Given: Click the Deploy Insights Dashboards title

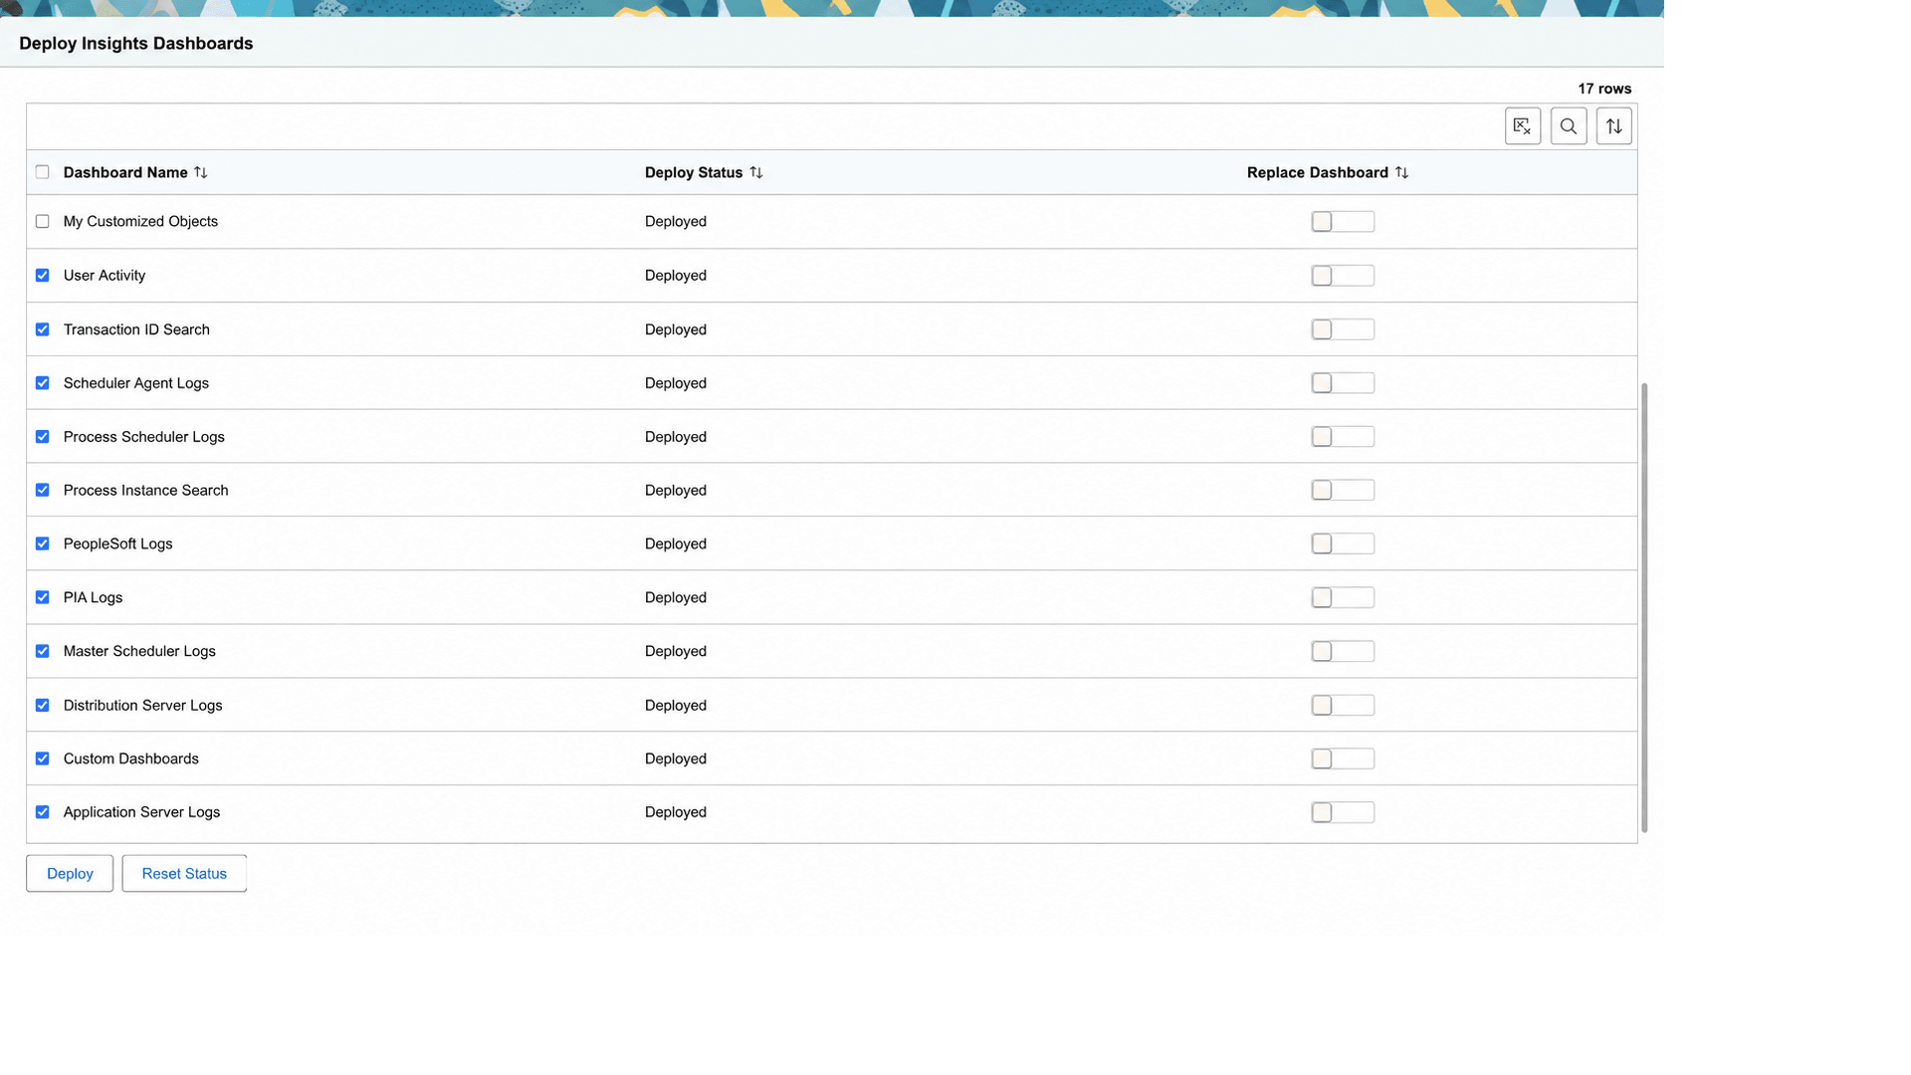Looking at the screenshot, I should (x=136, y=43).
